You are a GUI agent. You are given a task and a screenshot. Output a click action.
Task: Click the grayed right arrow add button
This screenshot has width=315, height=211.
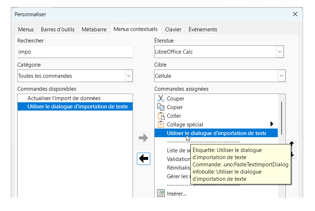click(x=144, y=138)
